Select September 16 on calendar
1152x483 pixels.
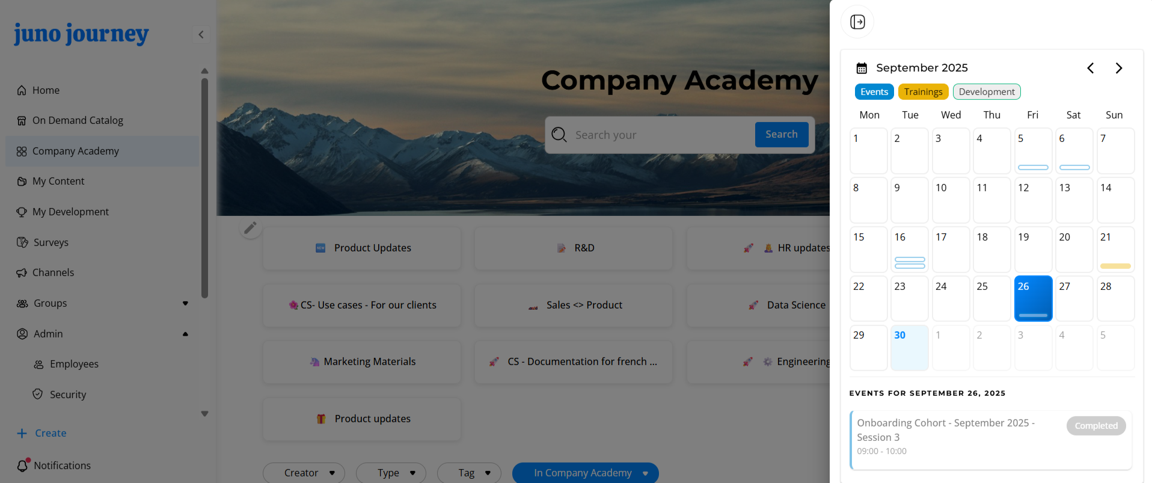[909, 249]
